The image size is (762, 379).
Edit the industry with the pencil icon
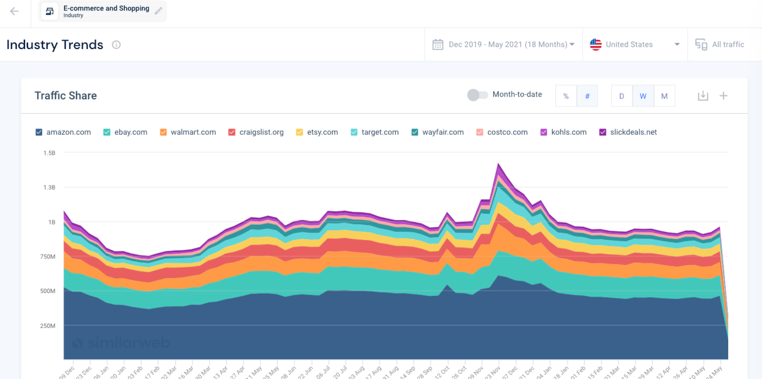(159, 11)
